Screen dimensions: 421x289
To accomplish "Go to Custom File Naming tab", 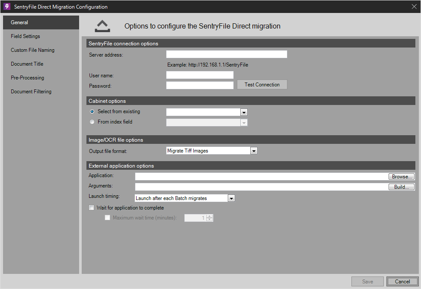I will click(41, 50).
